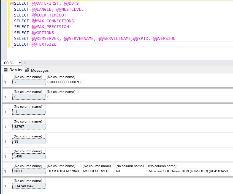233x194 pixels.
Task: Click @@TEXTSIZE in the query editor
Action: coord(44,44)
